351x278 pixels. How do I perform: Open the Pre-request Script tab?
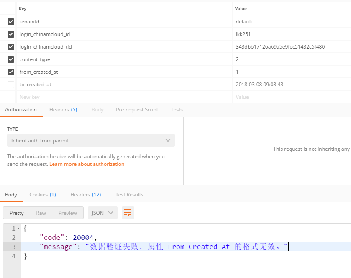pyautogui.click(x=137, y=110)
